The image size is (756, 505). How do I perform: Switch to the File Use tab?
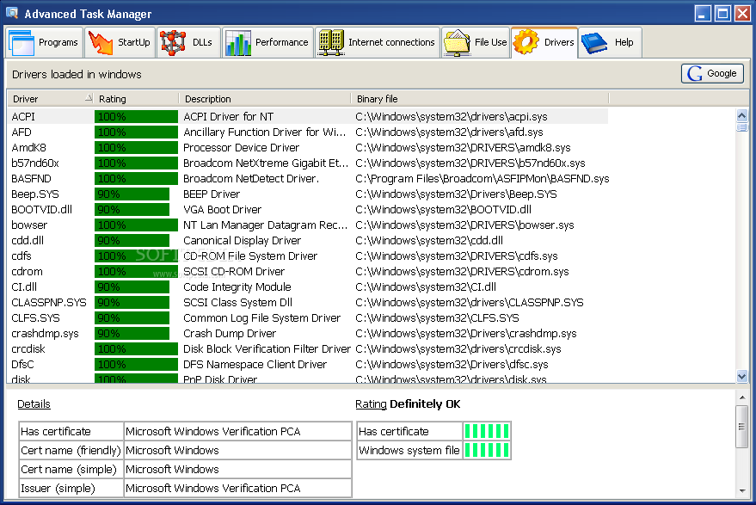point(476,42)
